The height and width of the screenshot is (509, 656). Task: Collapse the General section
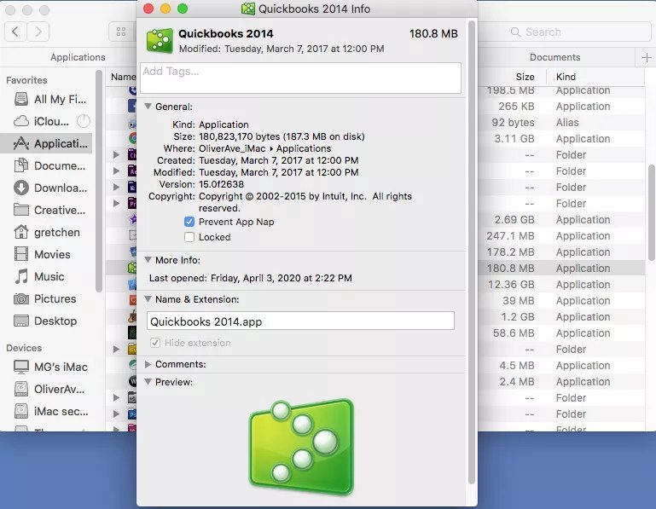coord(148,107)
